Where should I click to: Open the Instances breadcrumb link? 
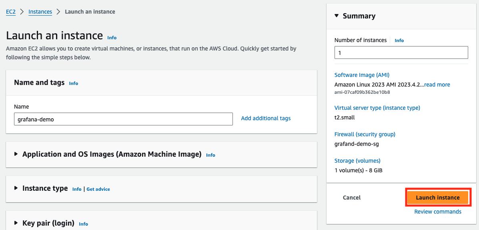click(x=40, y=12)
